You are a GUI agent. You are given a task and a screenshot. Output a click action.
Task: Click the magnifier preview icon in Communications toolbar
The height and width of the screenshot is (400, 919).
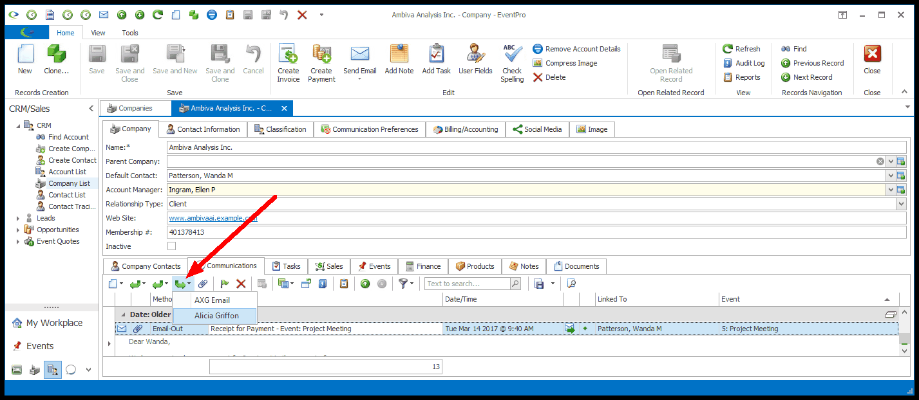point(571,284)
